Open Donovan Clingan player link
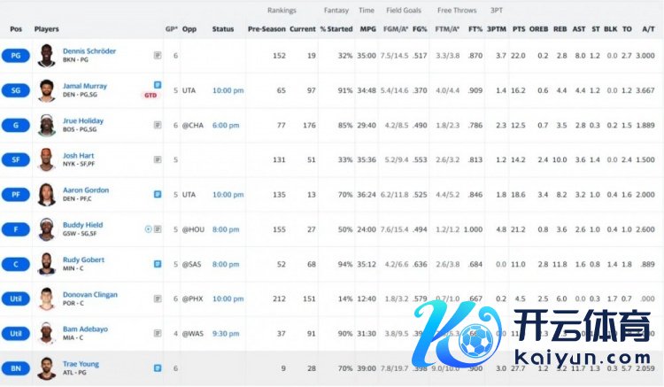Viewport: 664px width, 387px height. pyautogui.click(x=89, y=294)
